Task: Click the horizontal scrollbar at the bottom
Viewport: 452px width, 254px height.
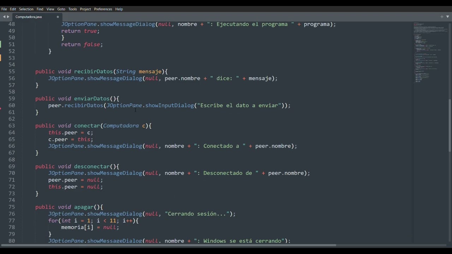Action: tap(169, 245)
